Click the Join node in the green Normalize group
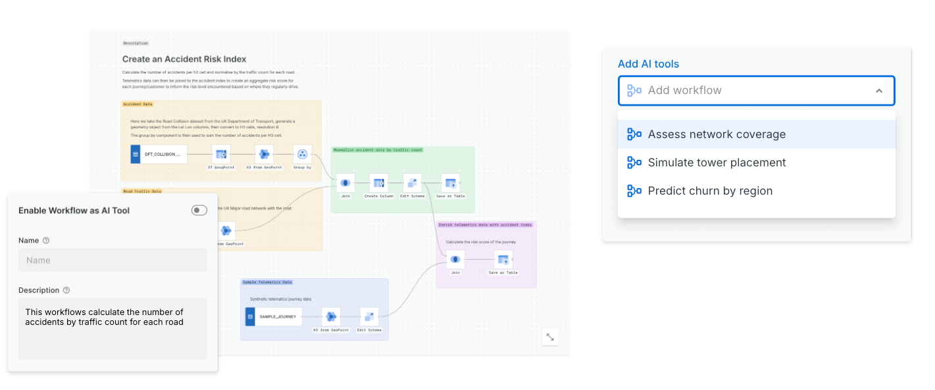The width and height of the screenshot is (935, 390). pos(345,183)
